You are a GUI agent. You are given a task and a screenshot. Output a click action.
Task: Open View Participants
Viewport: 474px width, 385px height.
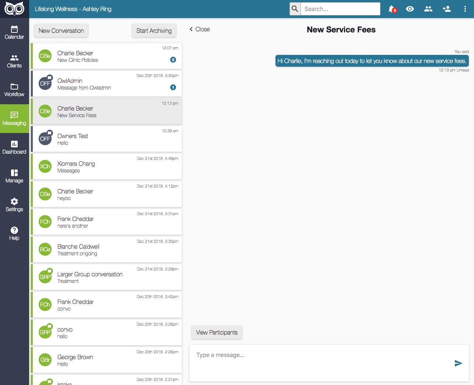tap(217, 332)
